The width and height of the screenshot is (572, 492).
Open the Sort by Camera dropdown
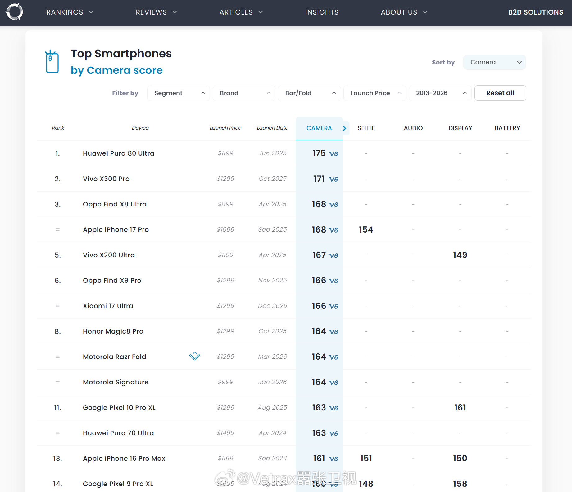pos(495,62)
